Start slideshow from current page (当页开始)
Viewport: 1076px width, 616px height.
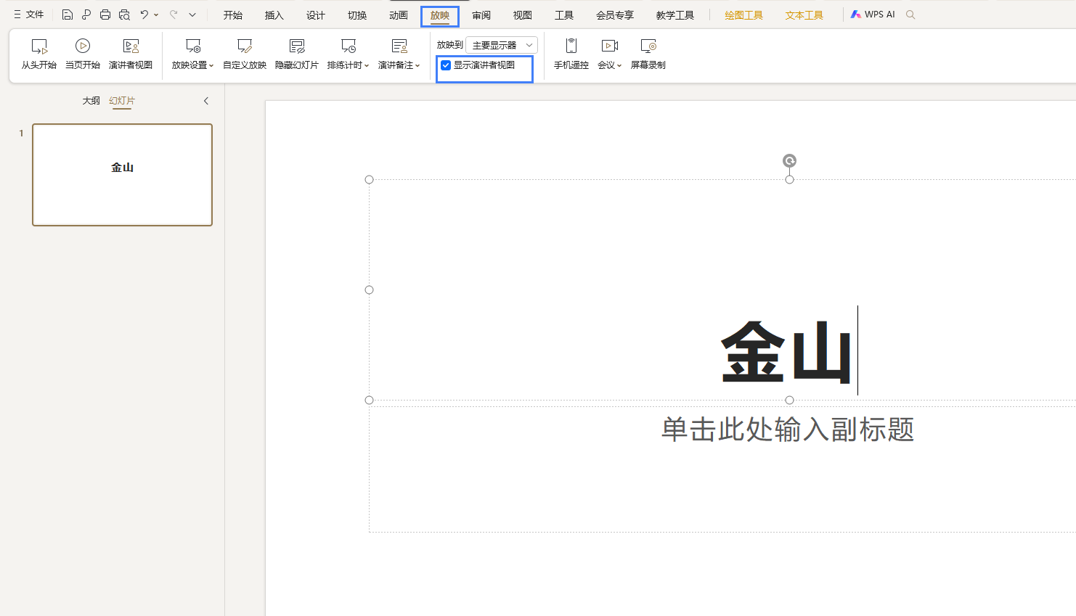[83, 54]
